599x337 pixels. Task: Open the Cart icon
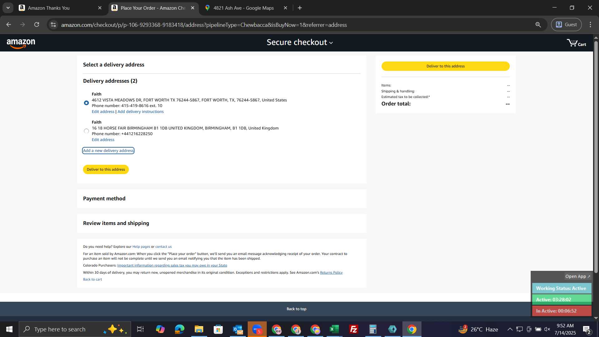tap(576, 43)
